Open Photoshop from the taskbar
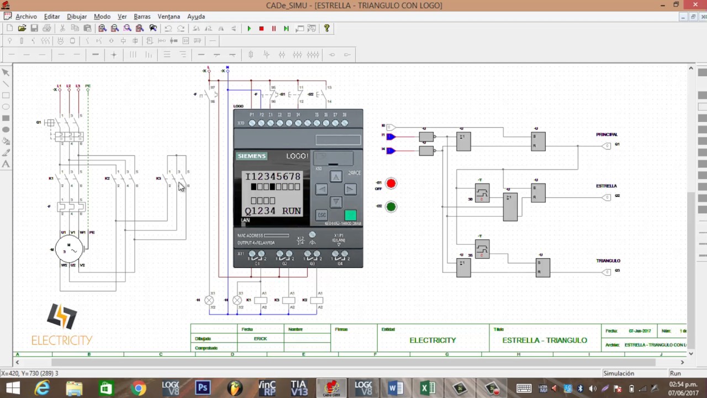 point(203,388)
